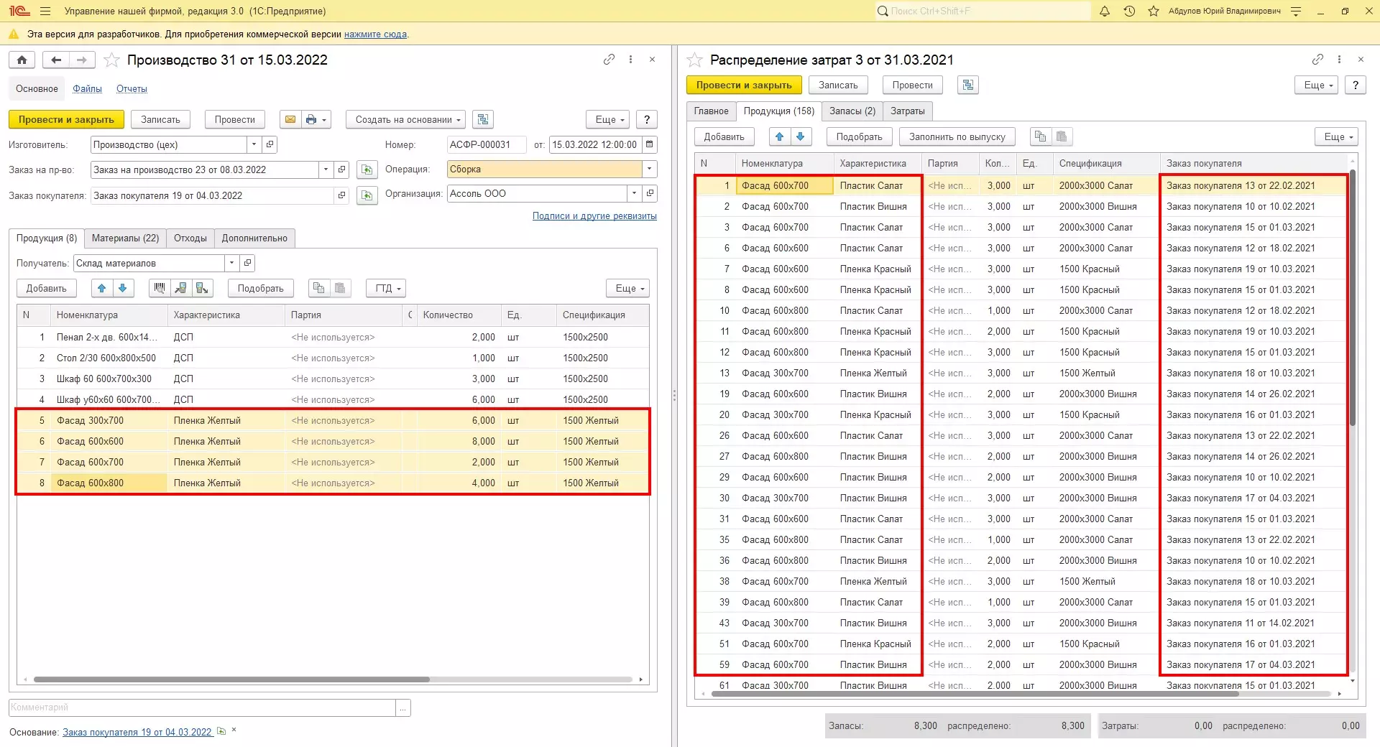
Task: Switch to the Материалы (22) tab
Action: point(125,238)
